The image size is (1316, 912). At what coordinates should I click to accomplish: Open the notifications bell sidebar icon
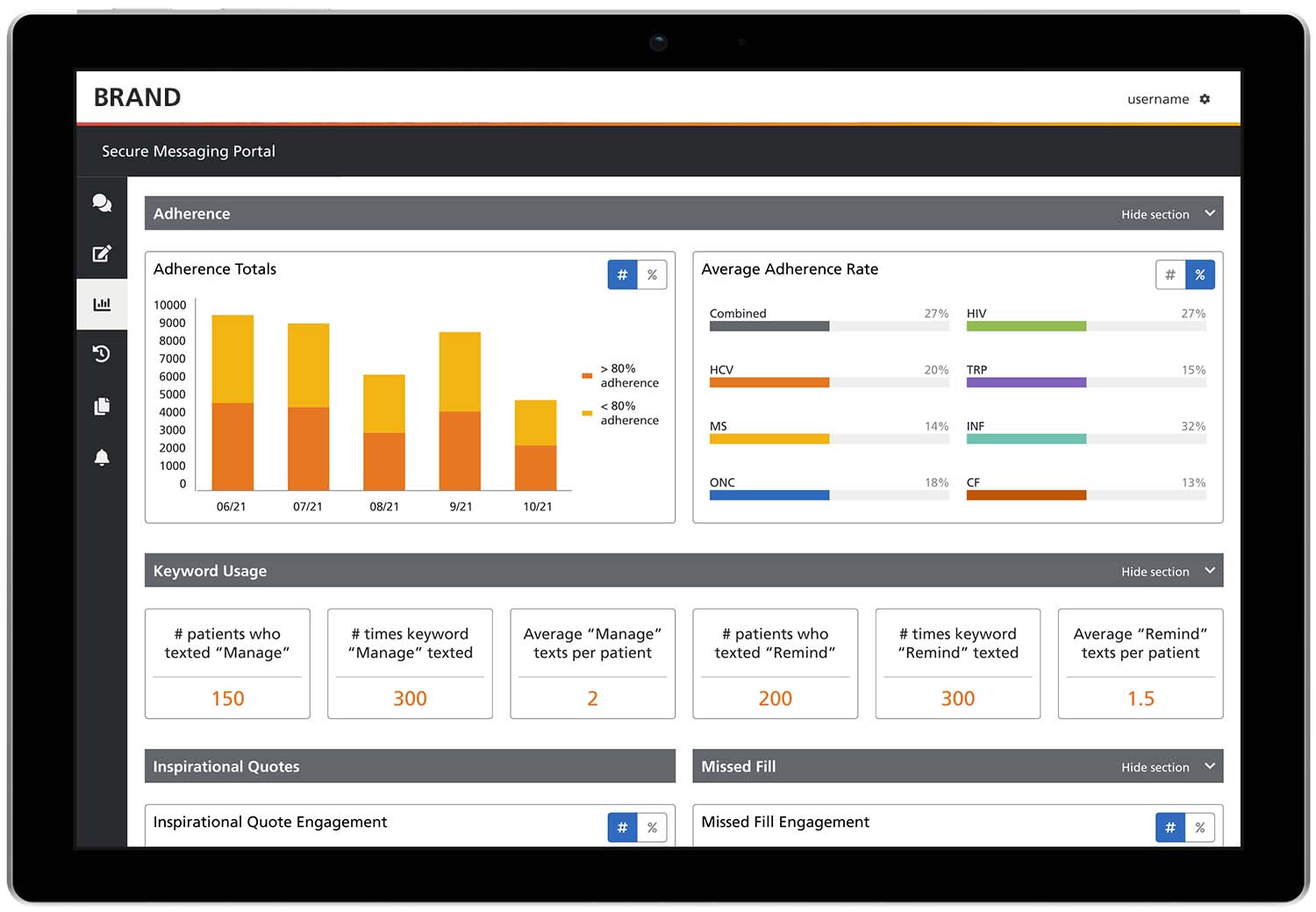click(x=102, y=457)
